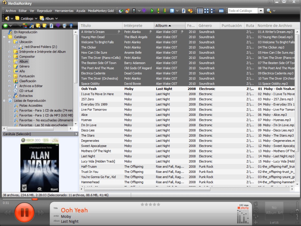301x226 pixels.
Task: Click the plus icon in player panel
Action: point(256,223)
